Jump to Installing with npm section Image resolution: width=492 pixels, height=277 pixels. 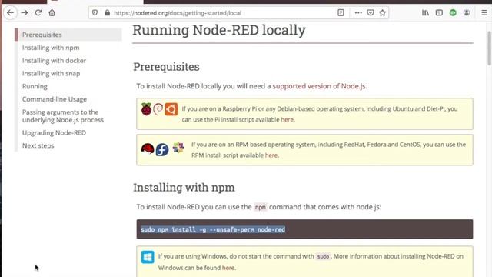pyautogui.click(x=51, y=48)
